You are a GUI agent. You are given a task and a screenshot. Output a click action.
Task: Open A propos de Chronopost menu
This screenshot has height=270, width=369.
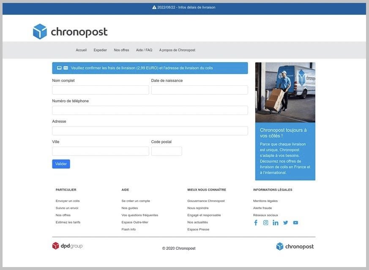point(177,50)
